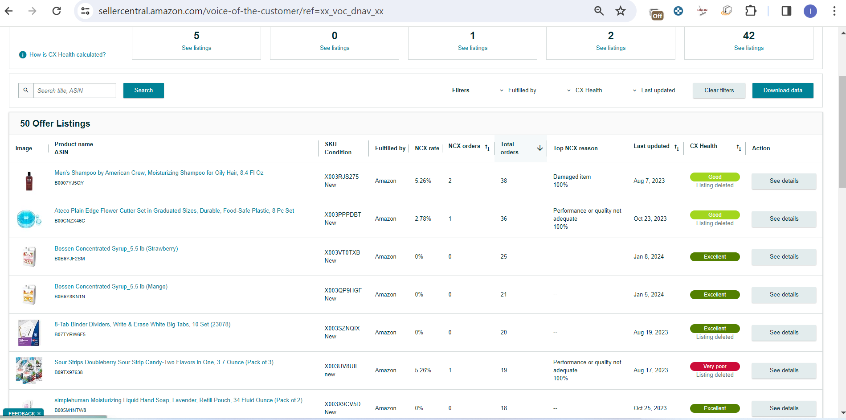Click the 'Off' extension icon
The image size is (846, 420).
(656, 14)
